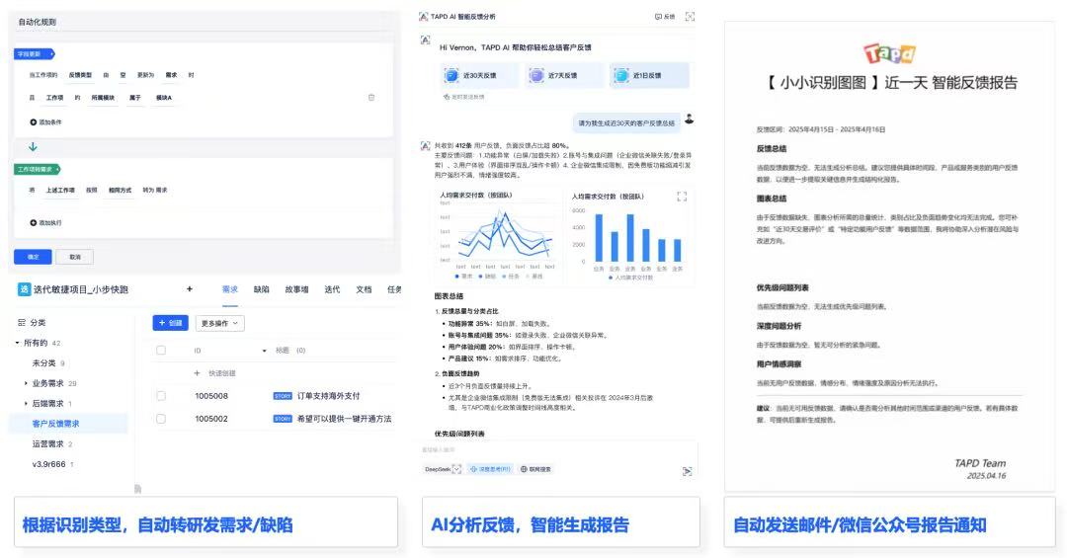Screen dimensions: 1067x558
Task: Click the TAPD AI logo in panel header
Action: 423,17
